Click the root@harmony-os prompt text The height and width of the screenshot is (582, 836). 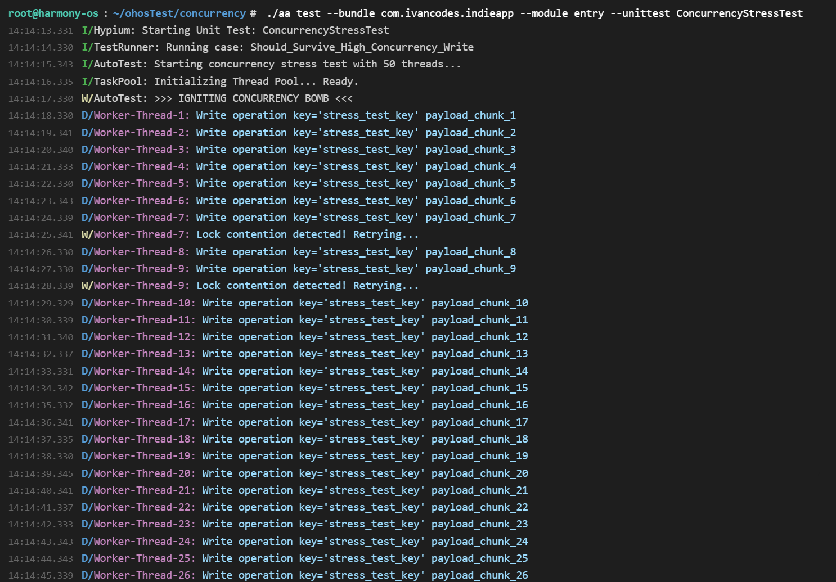[53, 13]
